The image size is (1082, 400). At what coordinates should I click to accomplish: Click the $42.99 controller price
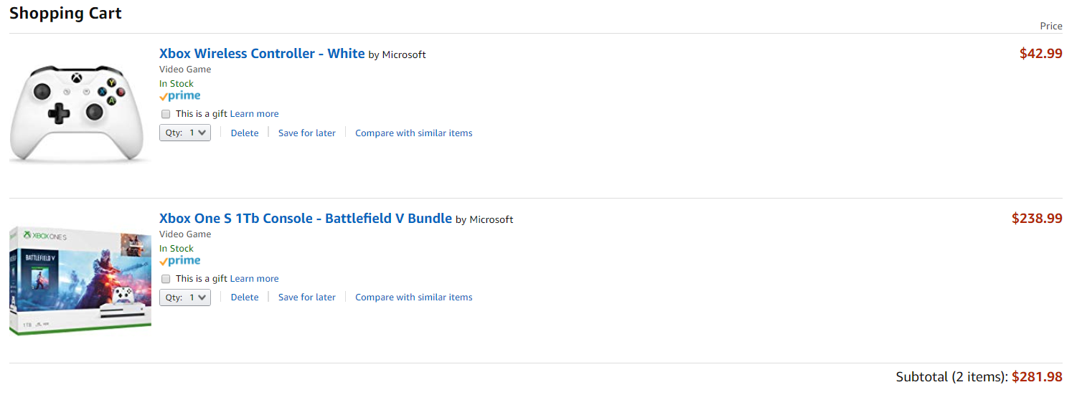coord(1040,54)
